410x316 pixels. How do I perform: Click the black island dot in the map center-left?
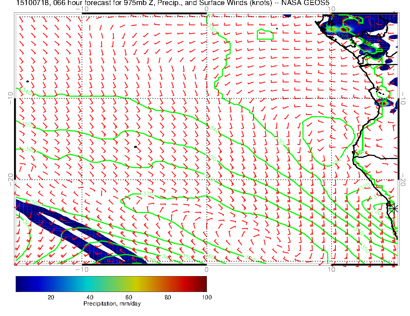(135, 147)
